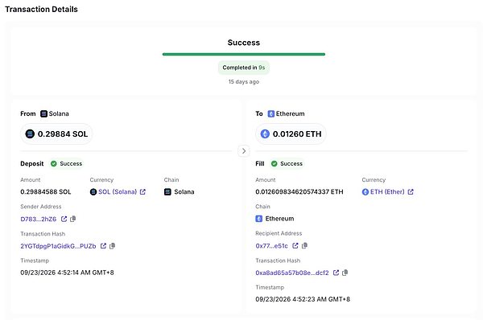Click the 0.01260 ETH amount pill
Viewport: 483px width, 320px height.
coord(291,133)
